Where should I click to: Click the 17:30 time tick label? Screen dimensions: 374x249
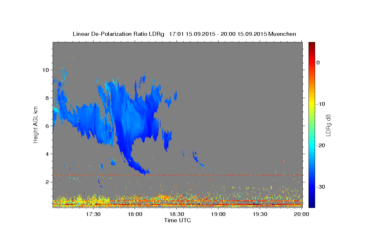click(93, 214)
